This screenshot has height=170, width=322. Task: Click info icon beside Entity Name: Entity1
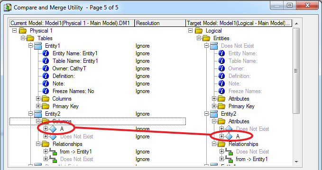pos(46,53)
